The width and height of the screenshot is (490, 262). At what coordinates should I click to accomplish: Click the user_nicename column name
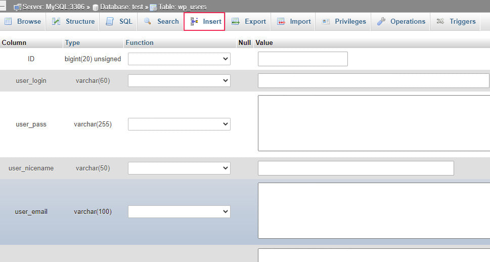tap(31, 168)
